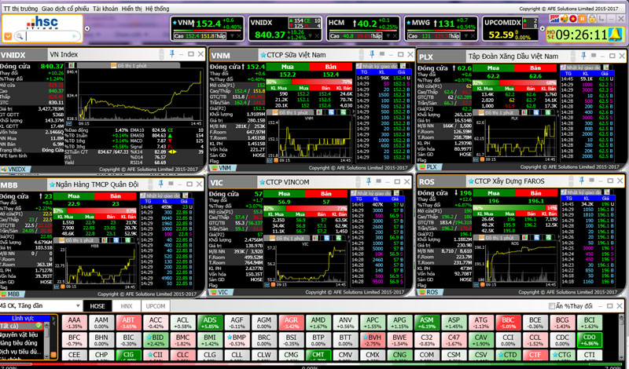This screenshot has height=369, width=629.
Task: Click the Mua button in PLX panel
Action: (x=494, y=68)
